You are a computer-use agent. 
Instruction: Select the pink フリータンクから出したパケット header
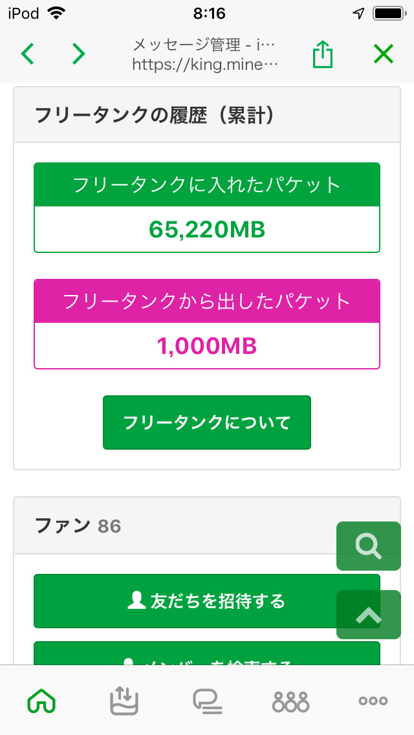coord(207,302)
